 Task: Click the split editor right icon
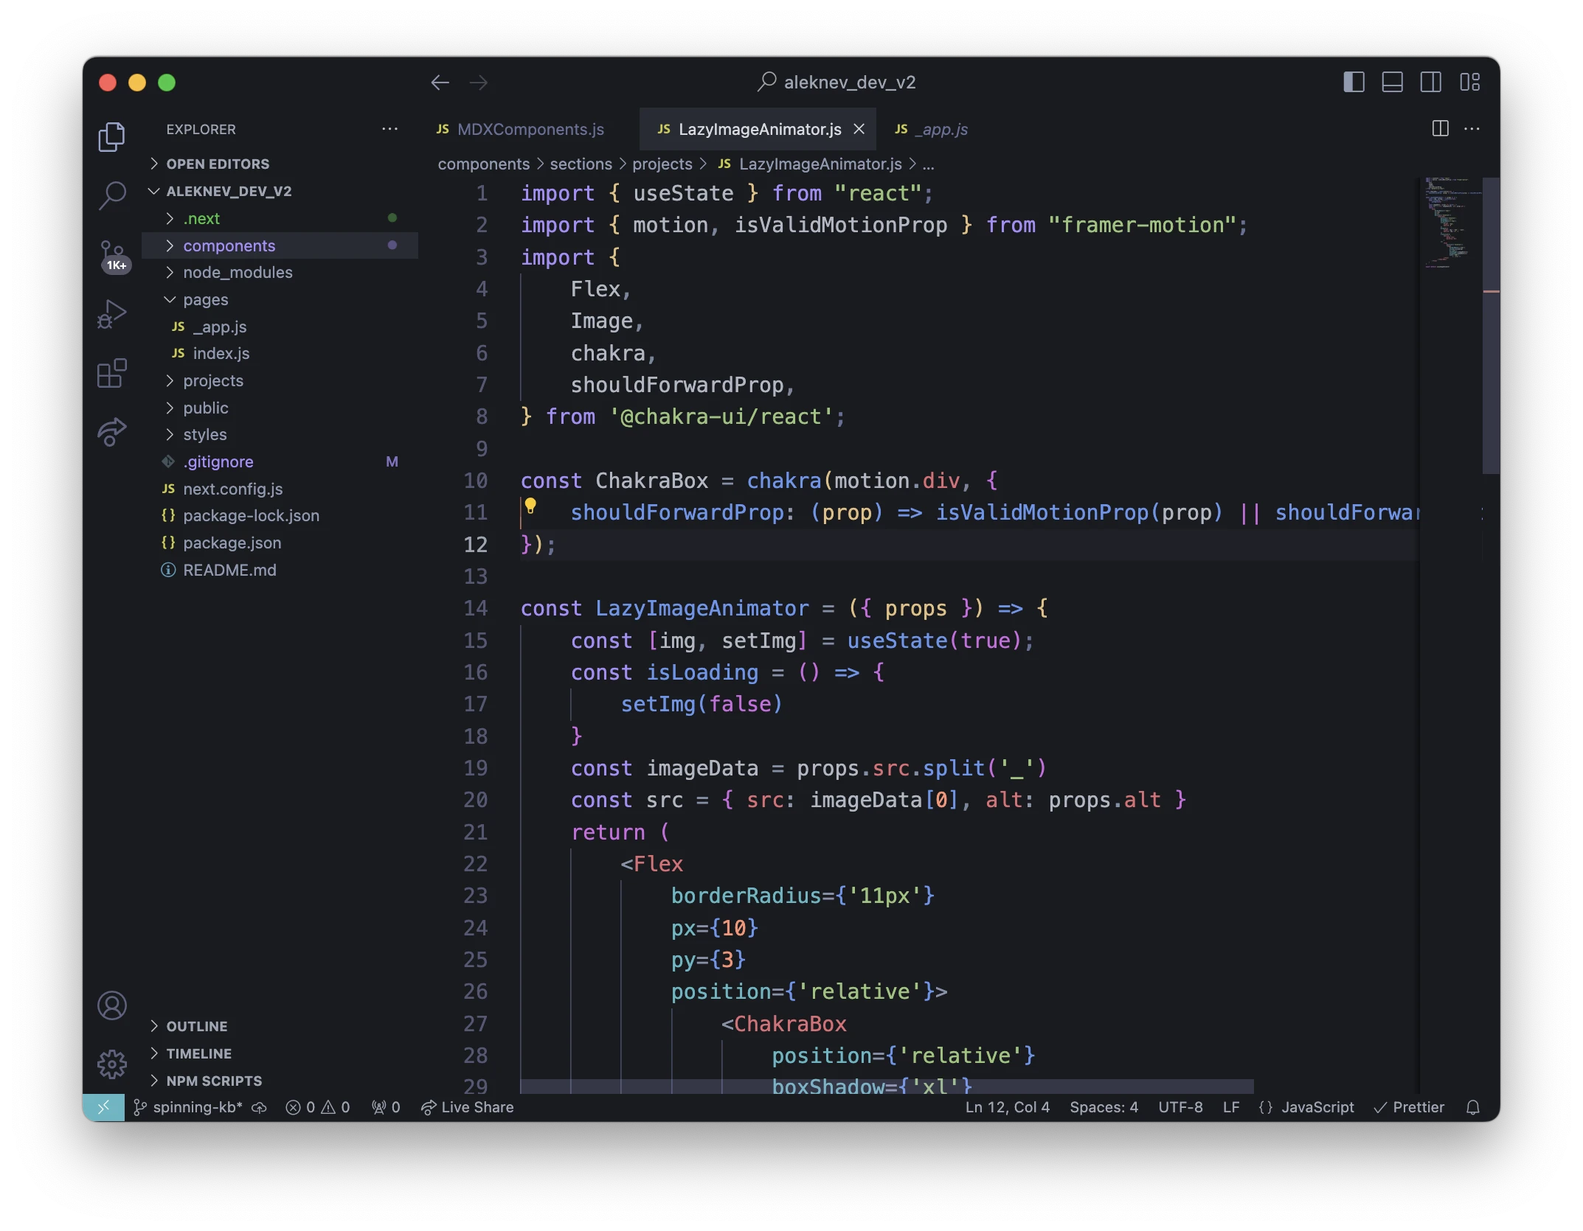[x=1440, y=129]
